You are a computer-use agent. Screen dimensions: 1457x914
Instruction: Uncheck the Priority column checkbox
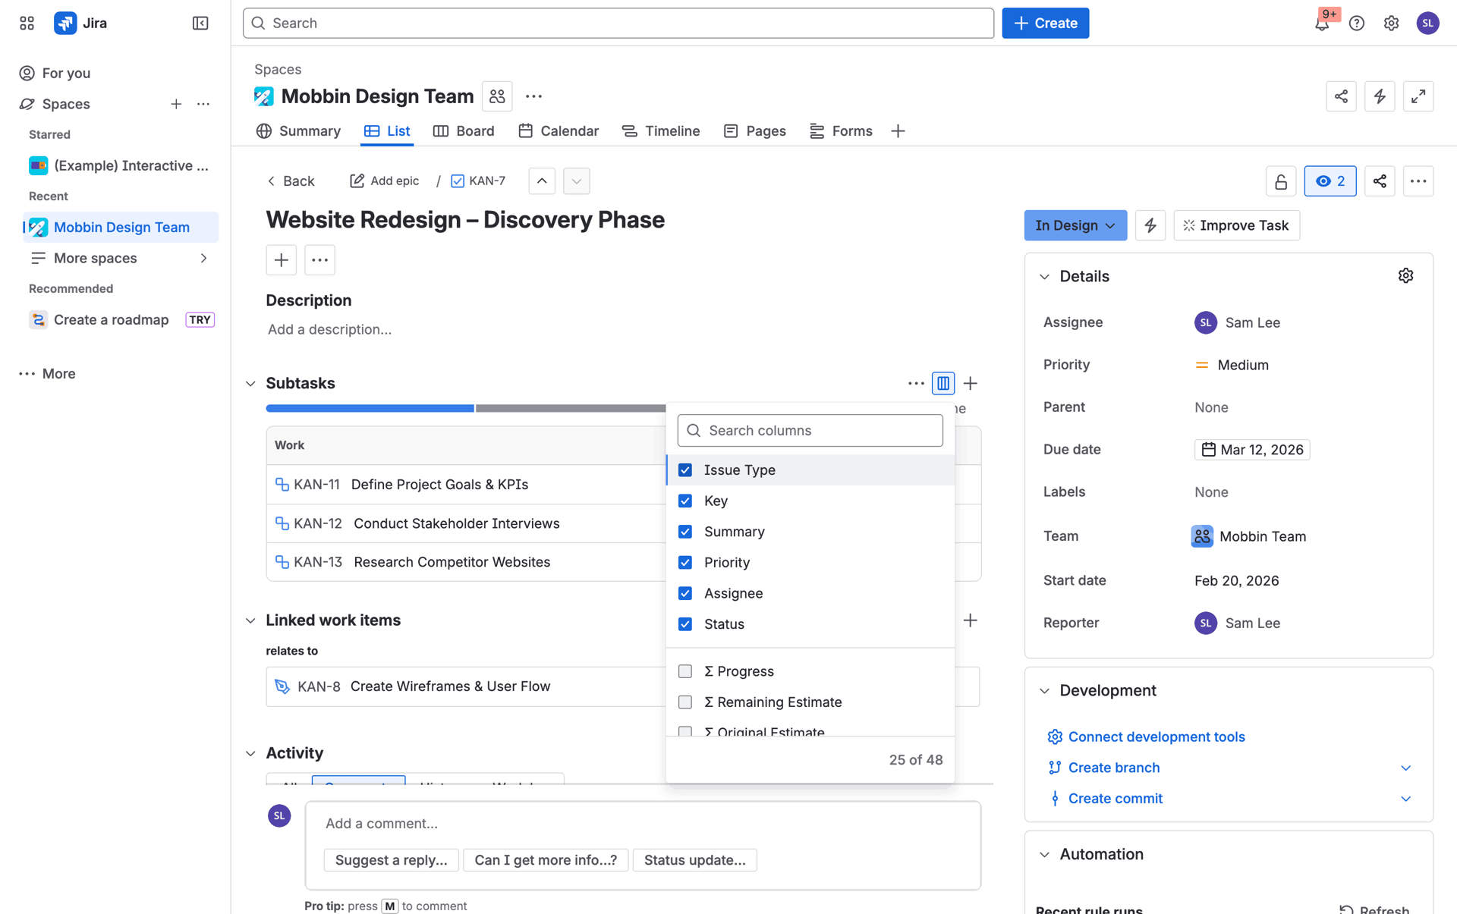click(x=685, y=562)
